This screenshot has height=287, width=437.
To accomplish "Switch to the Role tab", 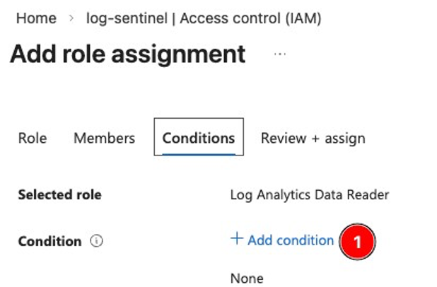I will point(32,138).
